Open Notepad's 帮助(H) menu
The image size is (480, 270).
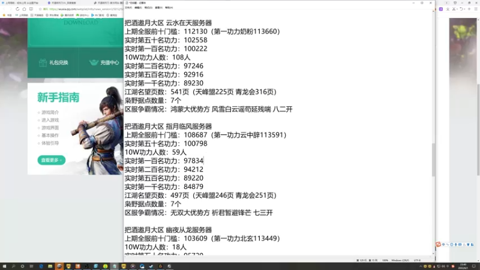coord(169,8)
